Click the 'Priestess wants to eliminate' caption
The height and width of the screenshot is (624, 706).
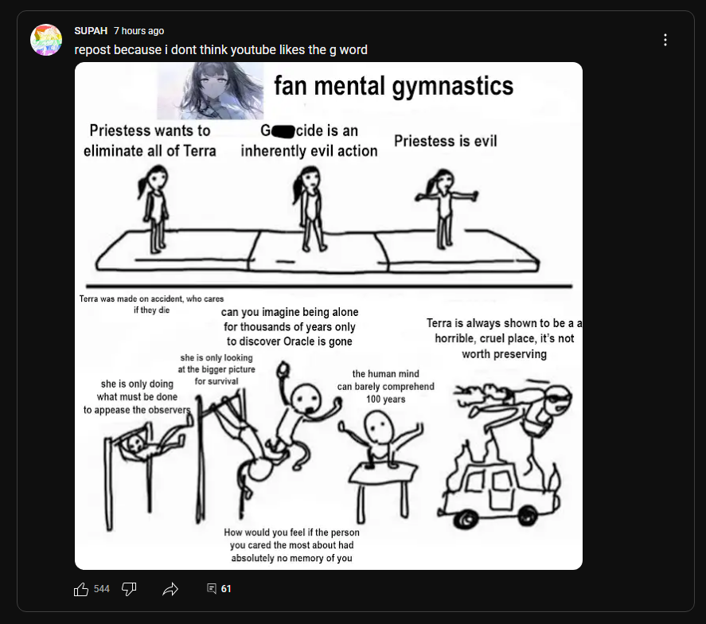150,140
